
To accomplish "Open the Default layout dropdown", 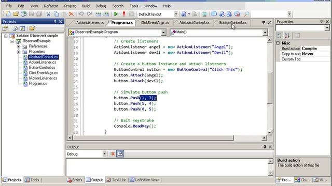I will (176, 14).
